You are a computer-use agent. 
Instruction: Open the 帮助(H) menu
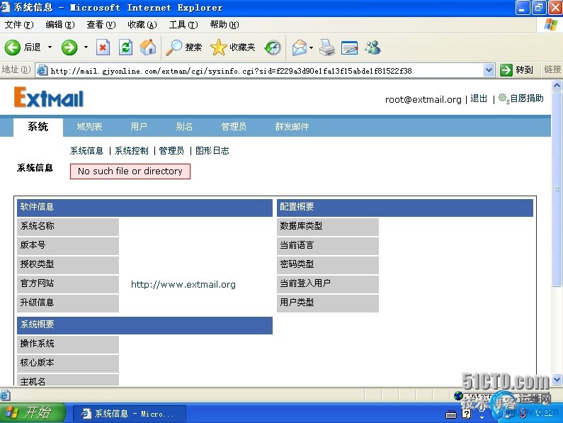(224, 25)
